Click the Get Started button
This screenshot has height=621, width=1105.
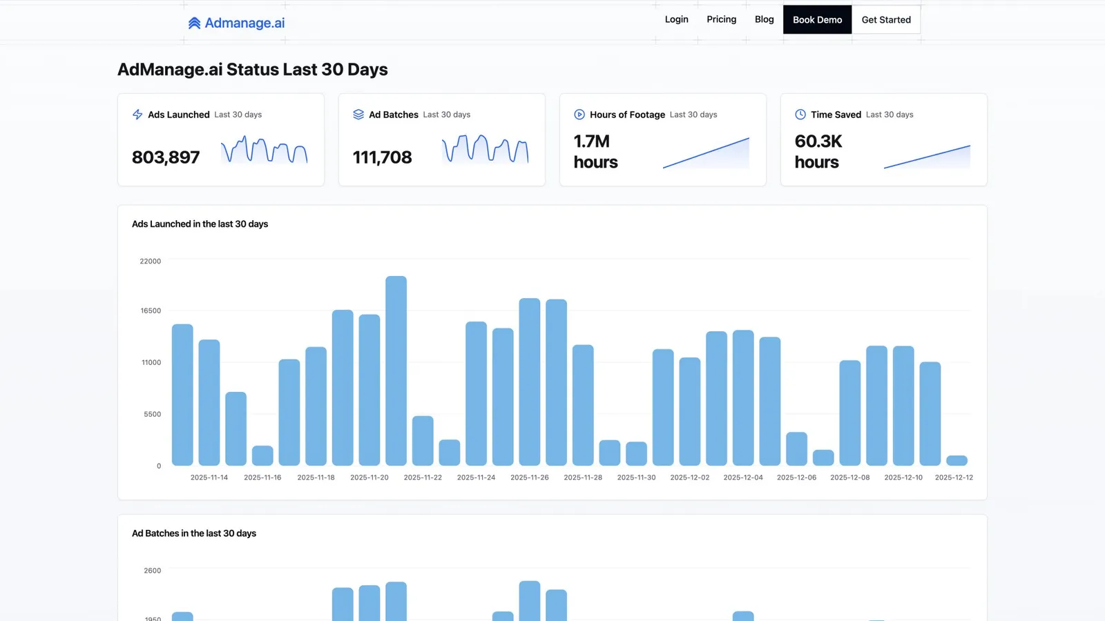coord(886,20)
